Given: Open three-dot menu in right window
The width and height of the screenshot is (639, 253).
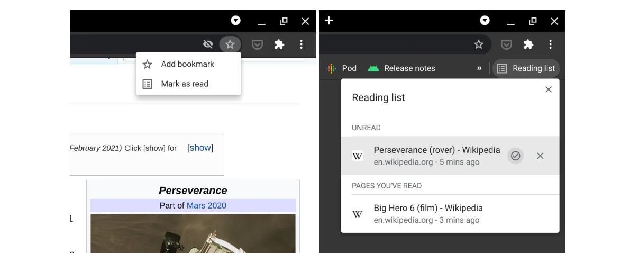Looking at the screenshot, I should [x=550, y=44].
